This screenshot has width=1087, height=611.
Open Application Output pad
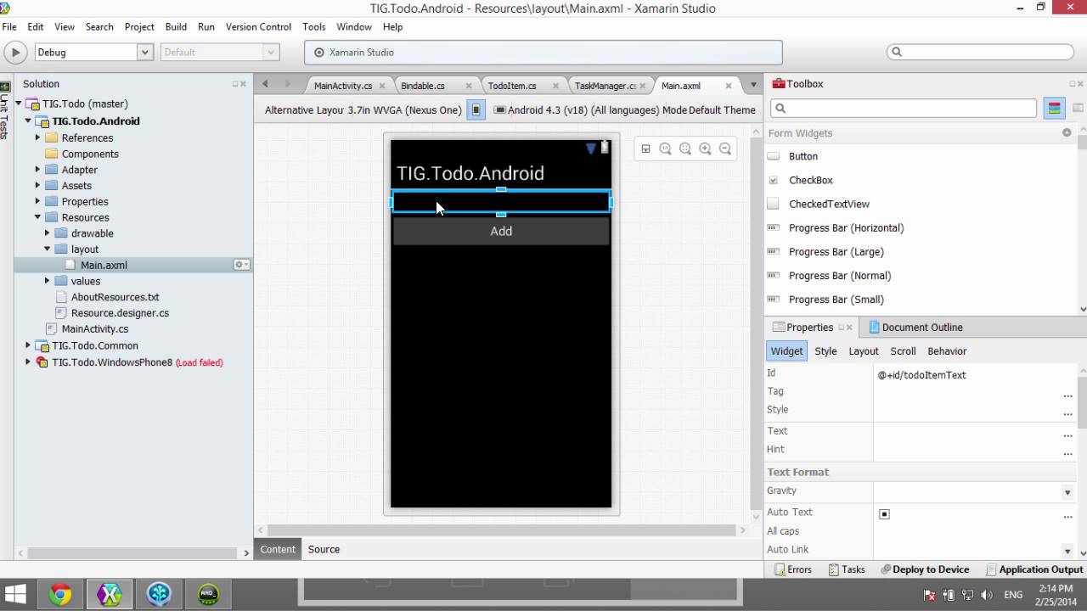(1034, 569)
